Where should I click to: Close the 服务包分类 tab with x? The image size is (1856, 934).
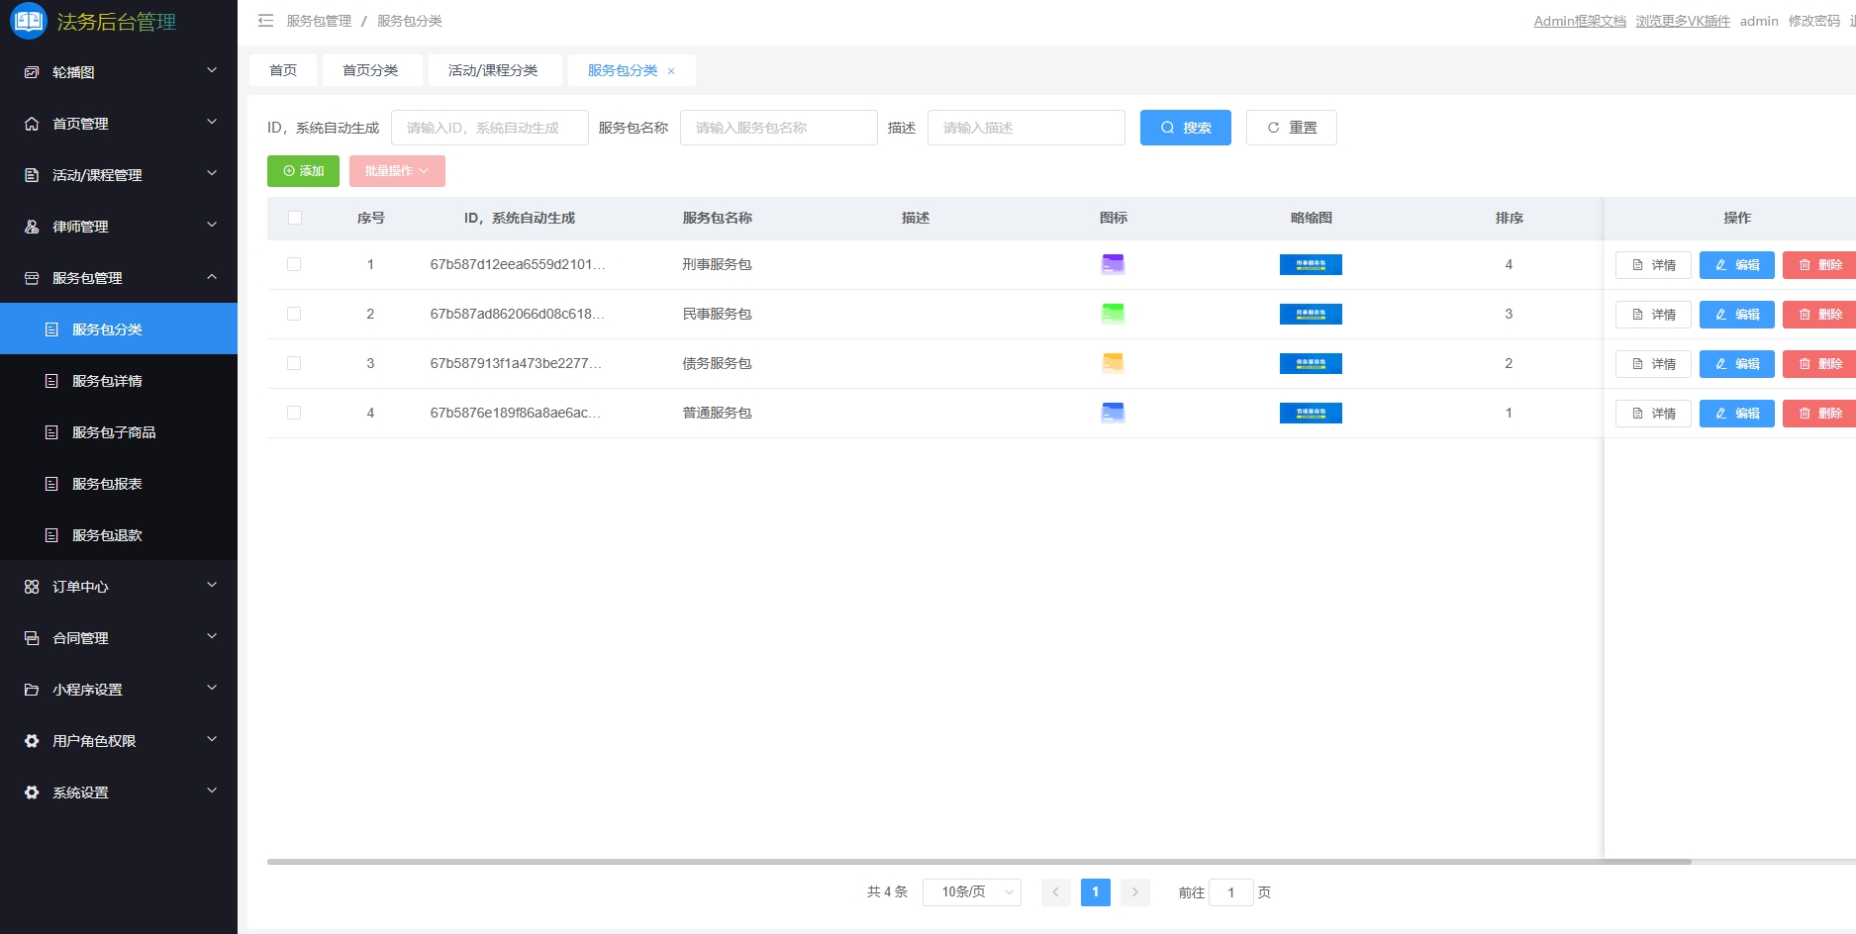point(671,71)
